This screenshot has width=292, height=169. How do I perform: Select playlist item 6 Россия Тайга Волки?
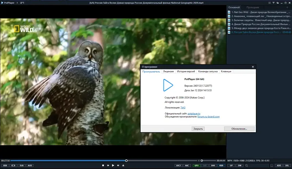[259, 32]
